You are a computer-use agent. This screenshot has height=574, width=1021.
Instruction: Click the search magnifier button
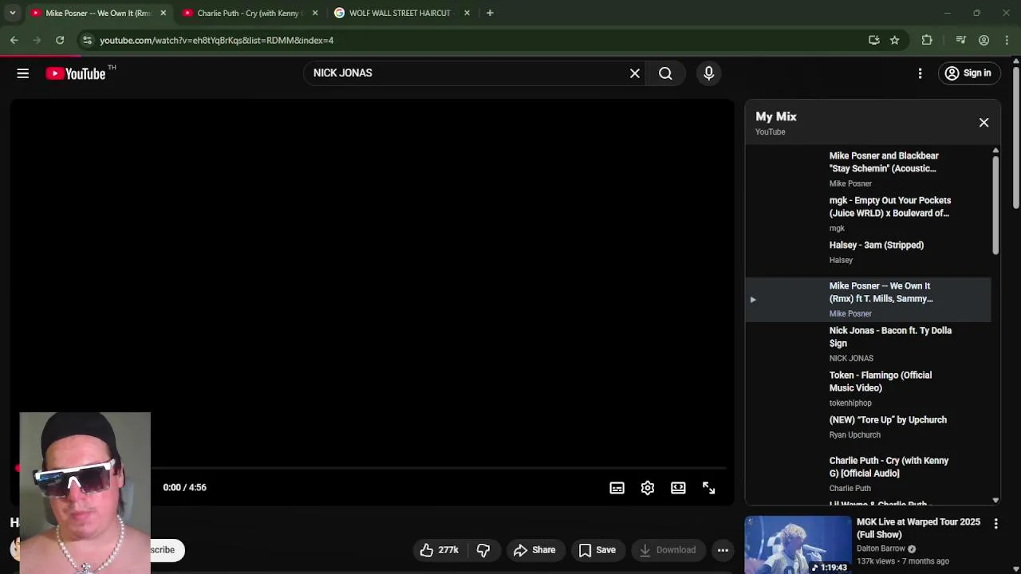click(665, 73)
